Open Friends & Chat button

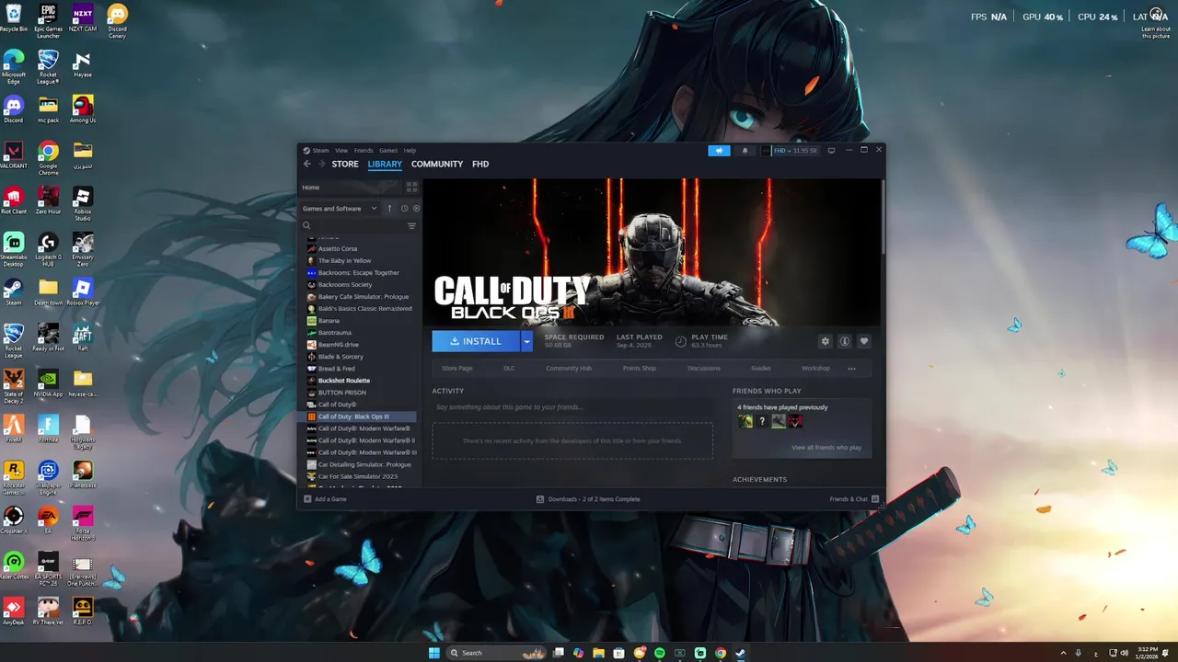coord(854,499)
